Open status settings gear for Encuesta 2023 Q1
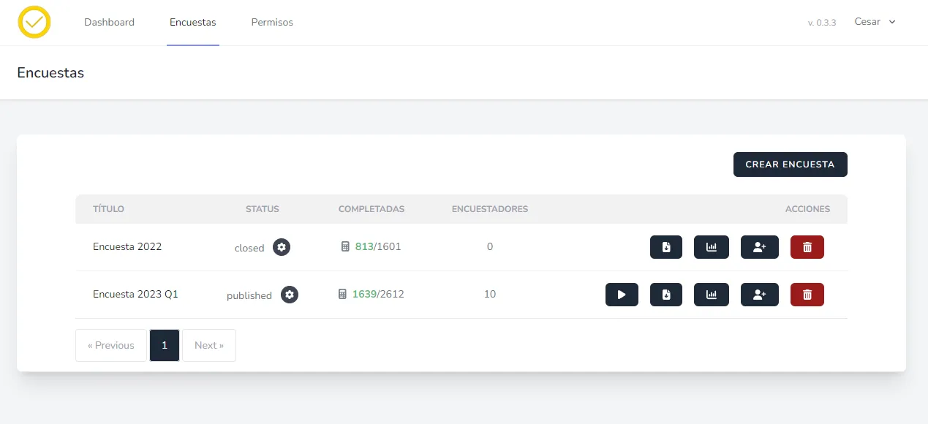 pos(290,295)
